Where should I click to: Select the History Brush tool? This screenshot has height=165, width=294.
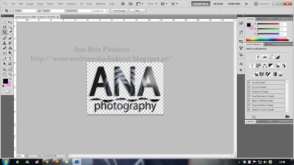point(10,43)
